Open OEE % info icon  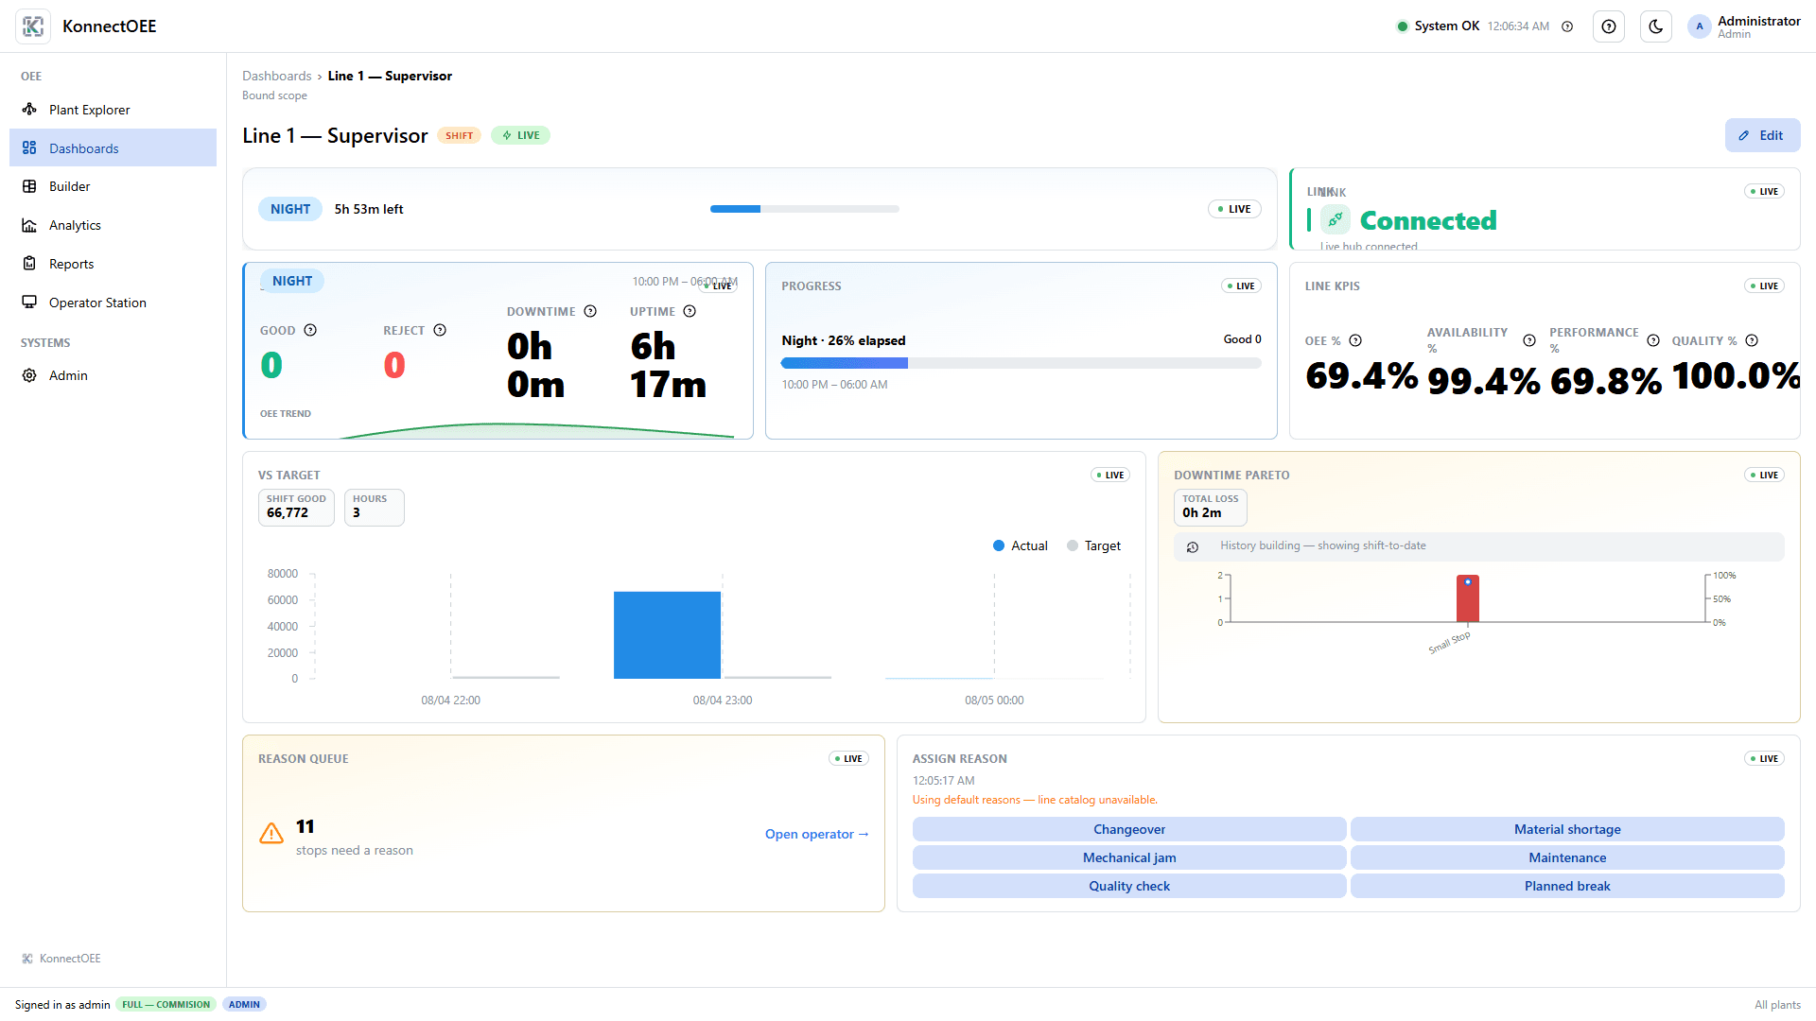[1355, 340]
